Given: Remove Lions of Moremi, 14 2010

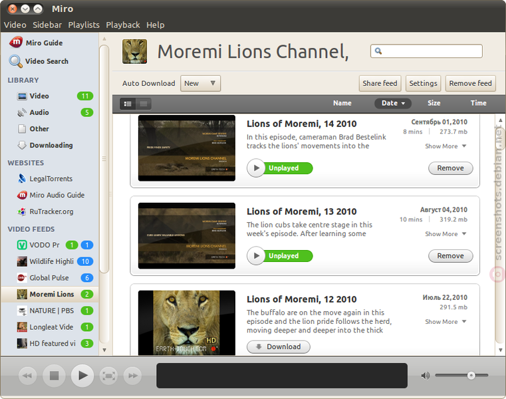Looking at the screenshot, I should 451,168.
